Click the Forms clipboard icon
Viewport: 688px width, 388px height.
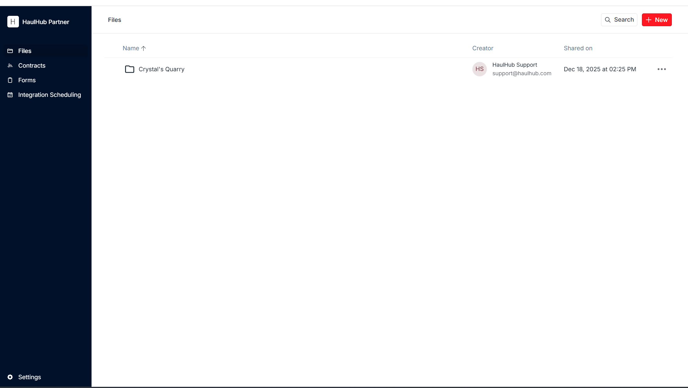10,80
